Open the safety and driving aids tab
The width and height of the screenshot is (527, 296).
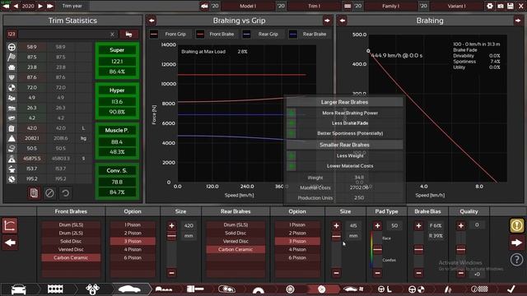pos(416,289)
